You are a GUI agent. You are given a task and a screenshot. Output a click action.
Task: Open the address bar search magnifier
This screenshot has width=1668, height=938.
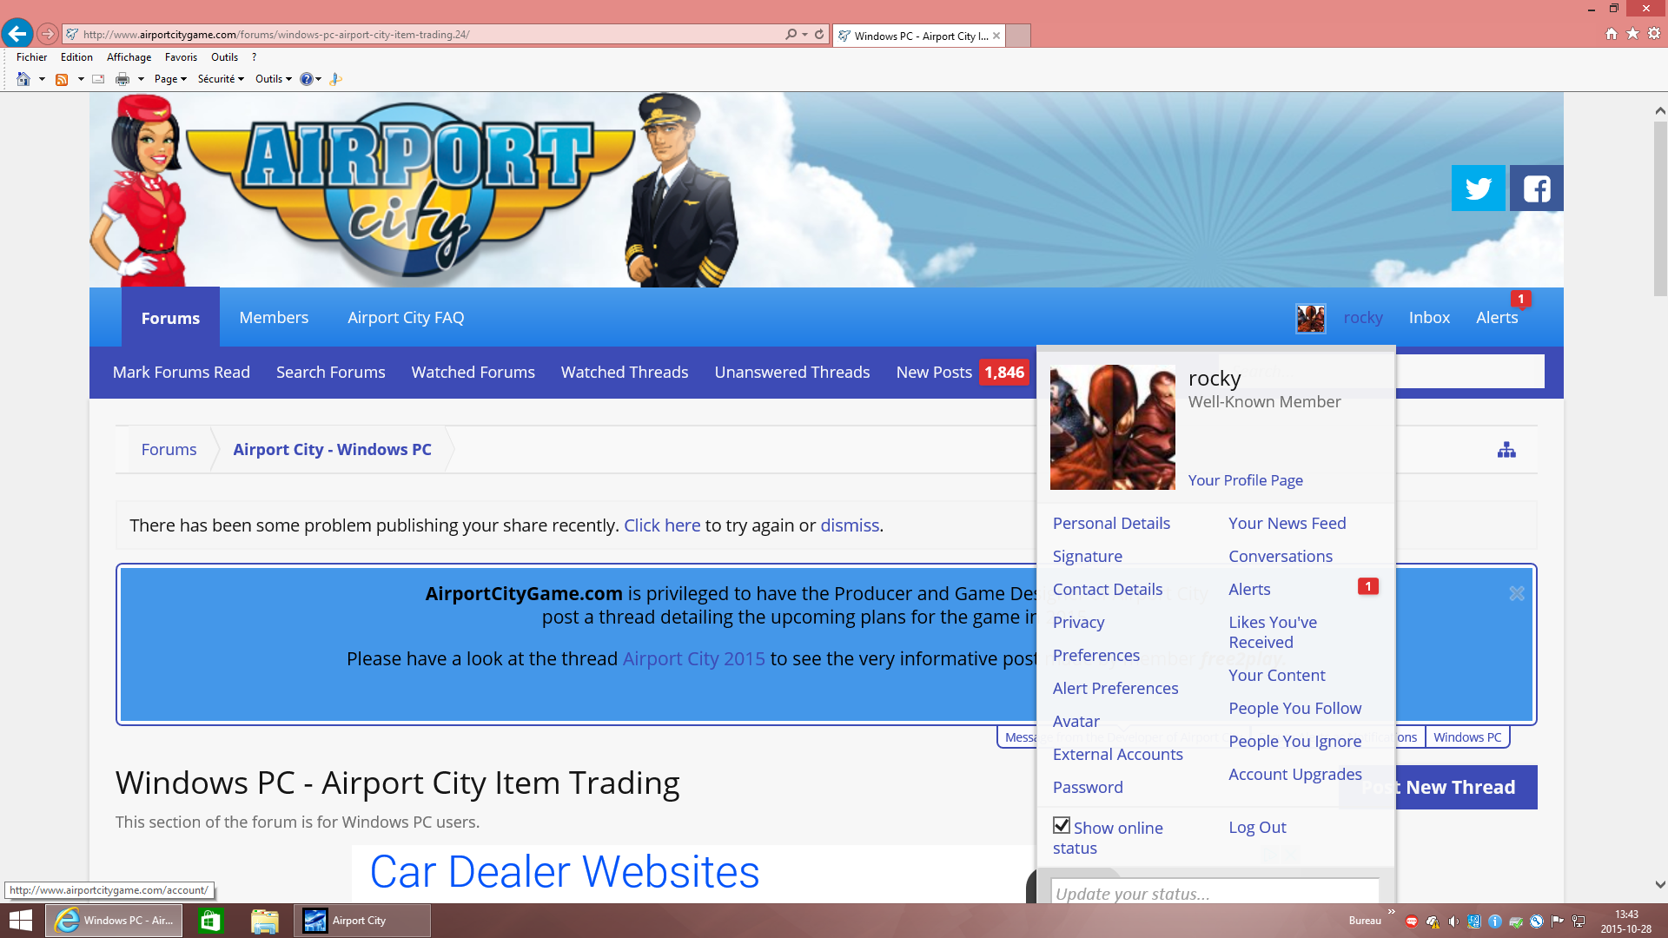click(x=791, y=35)
